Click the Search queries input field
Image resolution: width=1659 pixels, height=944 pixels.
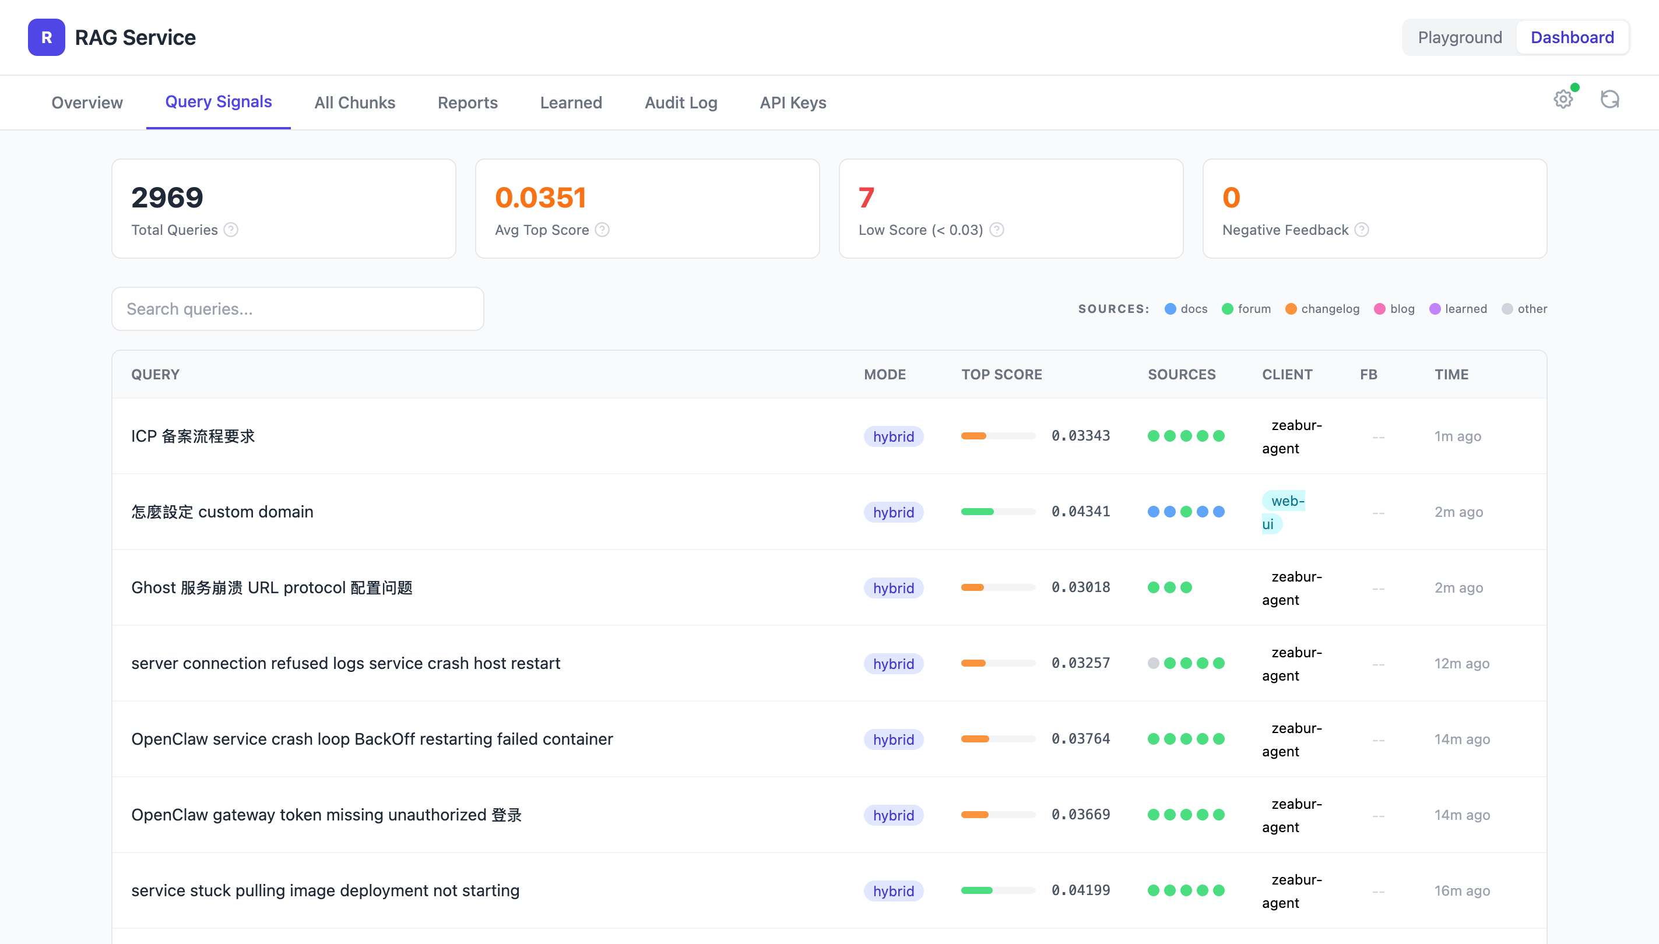[x=297, y=309]
